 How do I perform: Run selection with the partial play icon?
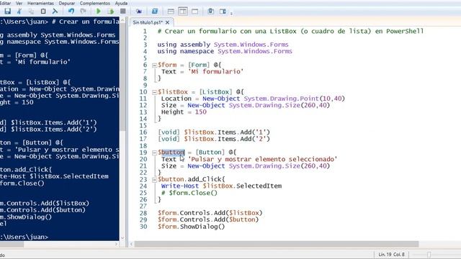coord(110,12)
